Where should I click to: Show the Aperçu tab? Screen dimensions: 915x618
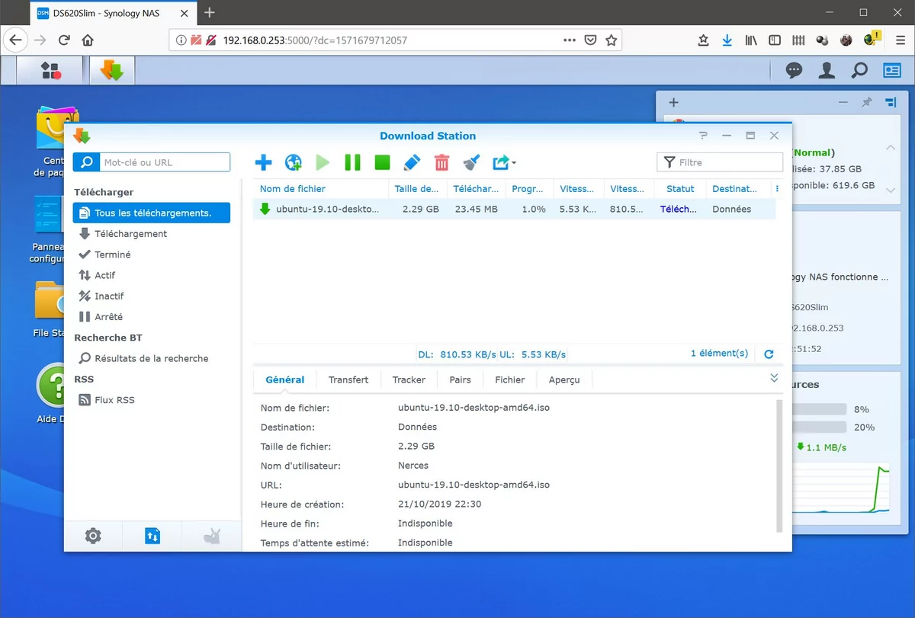click(x=564, y=379)
